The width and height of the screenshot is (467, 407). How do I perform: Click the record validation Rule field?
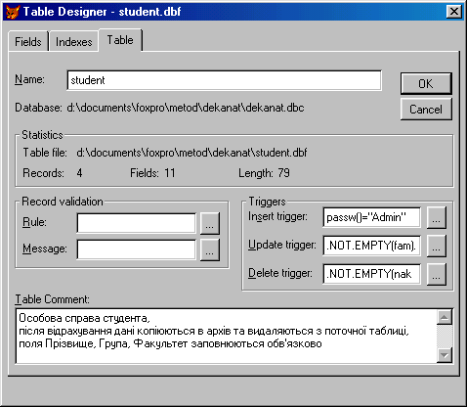click(x=137, y=223)
